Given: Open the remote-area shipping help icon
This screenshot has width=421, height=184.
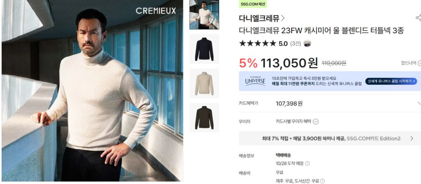Looking at the screenshot, I should click(322, 181).
